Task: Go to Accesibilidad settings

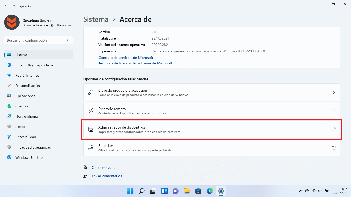Action: click(39, 137)
